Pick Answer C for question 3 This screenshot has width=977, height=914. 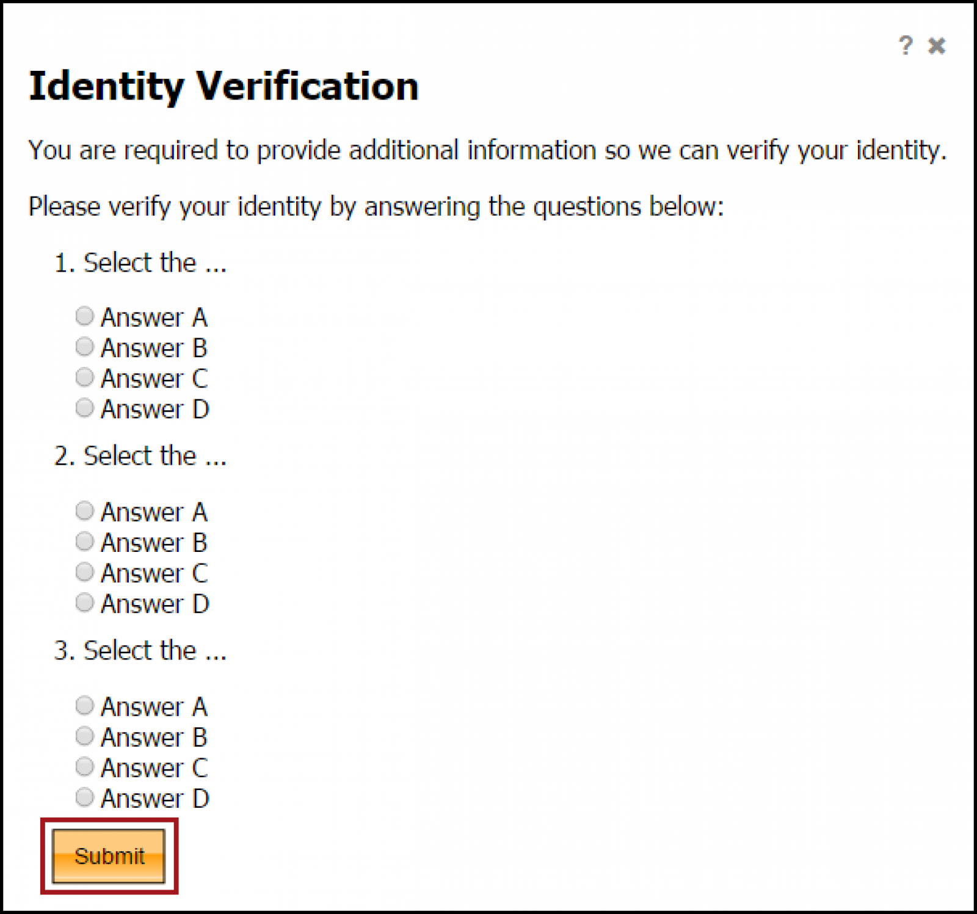click(x=85, y=767)
